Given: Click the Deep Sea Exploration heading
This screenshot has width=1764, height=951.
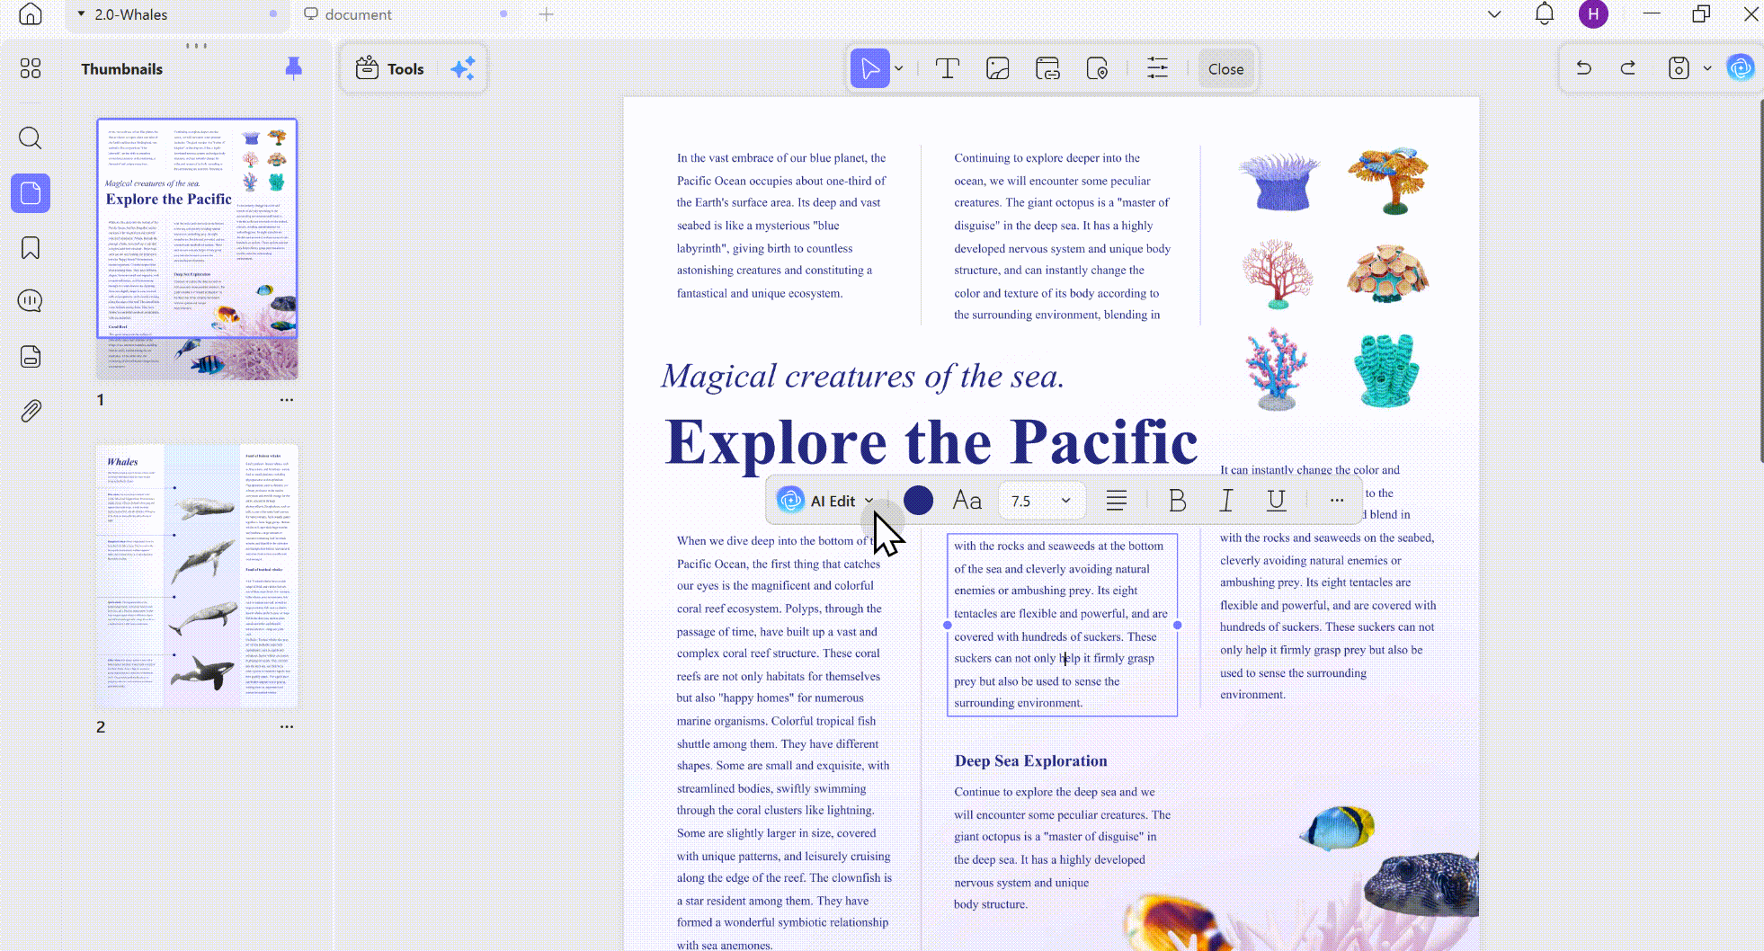Looking at the screenshot, I should click(x=1031, y=760).
